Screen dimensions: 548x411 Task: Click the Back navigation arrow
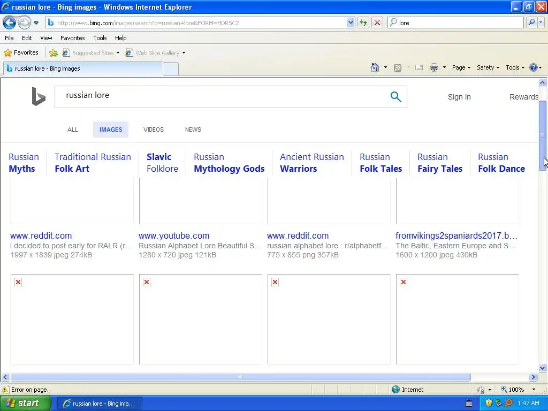click(9, 23)
